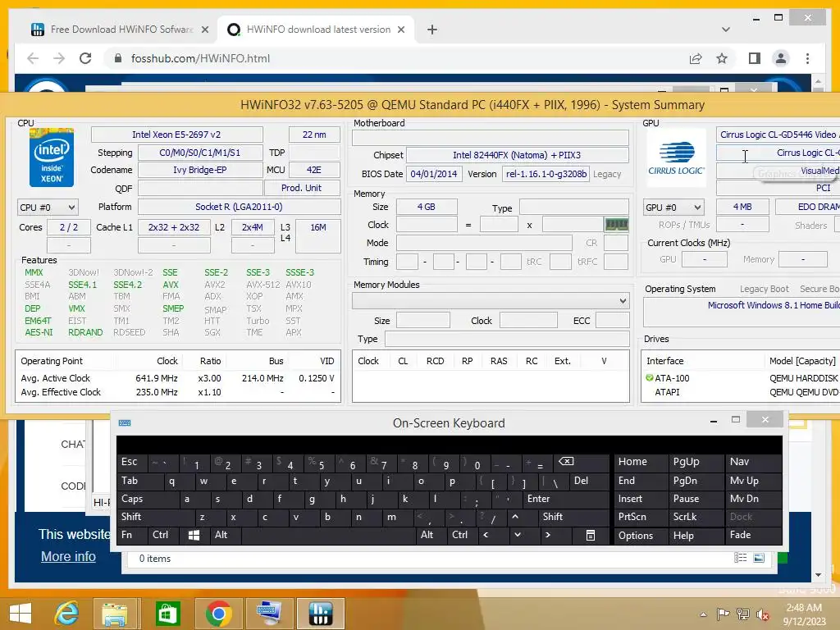Open Windows Store from taskbar
This screenshot has width=840, height=630.
tap(167, 613)
